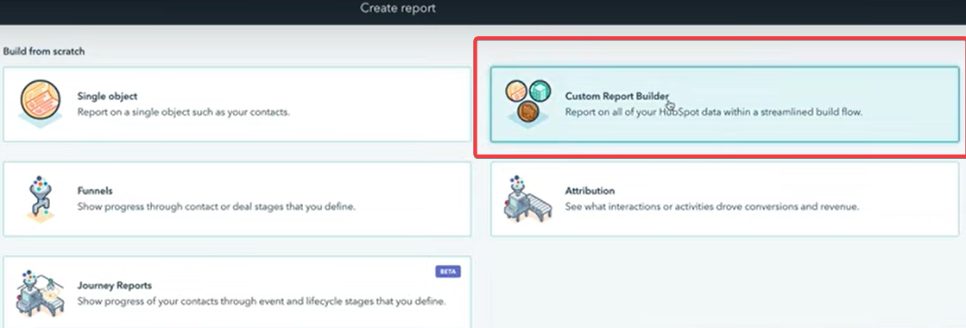This screenshot has width=966, height=328.
Task: Click the 'Journey Reports' title text
Action: tap(115, 286)
